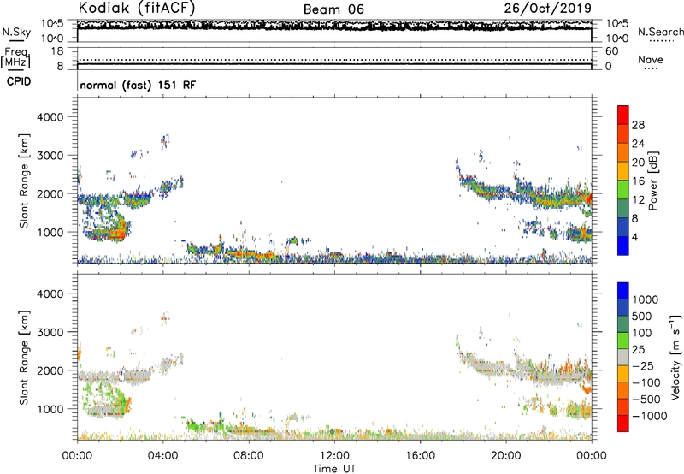Click the "16:00" time tick label
The image size is (684, 474).
[x=420, y=456]
